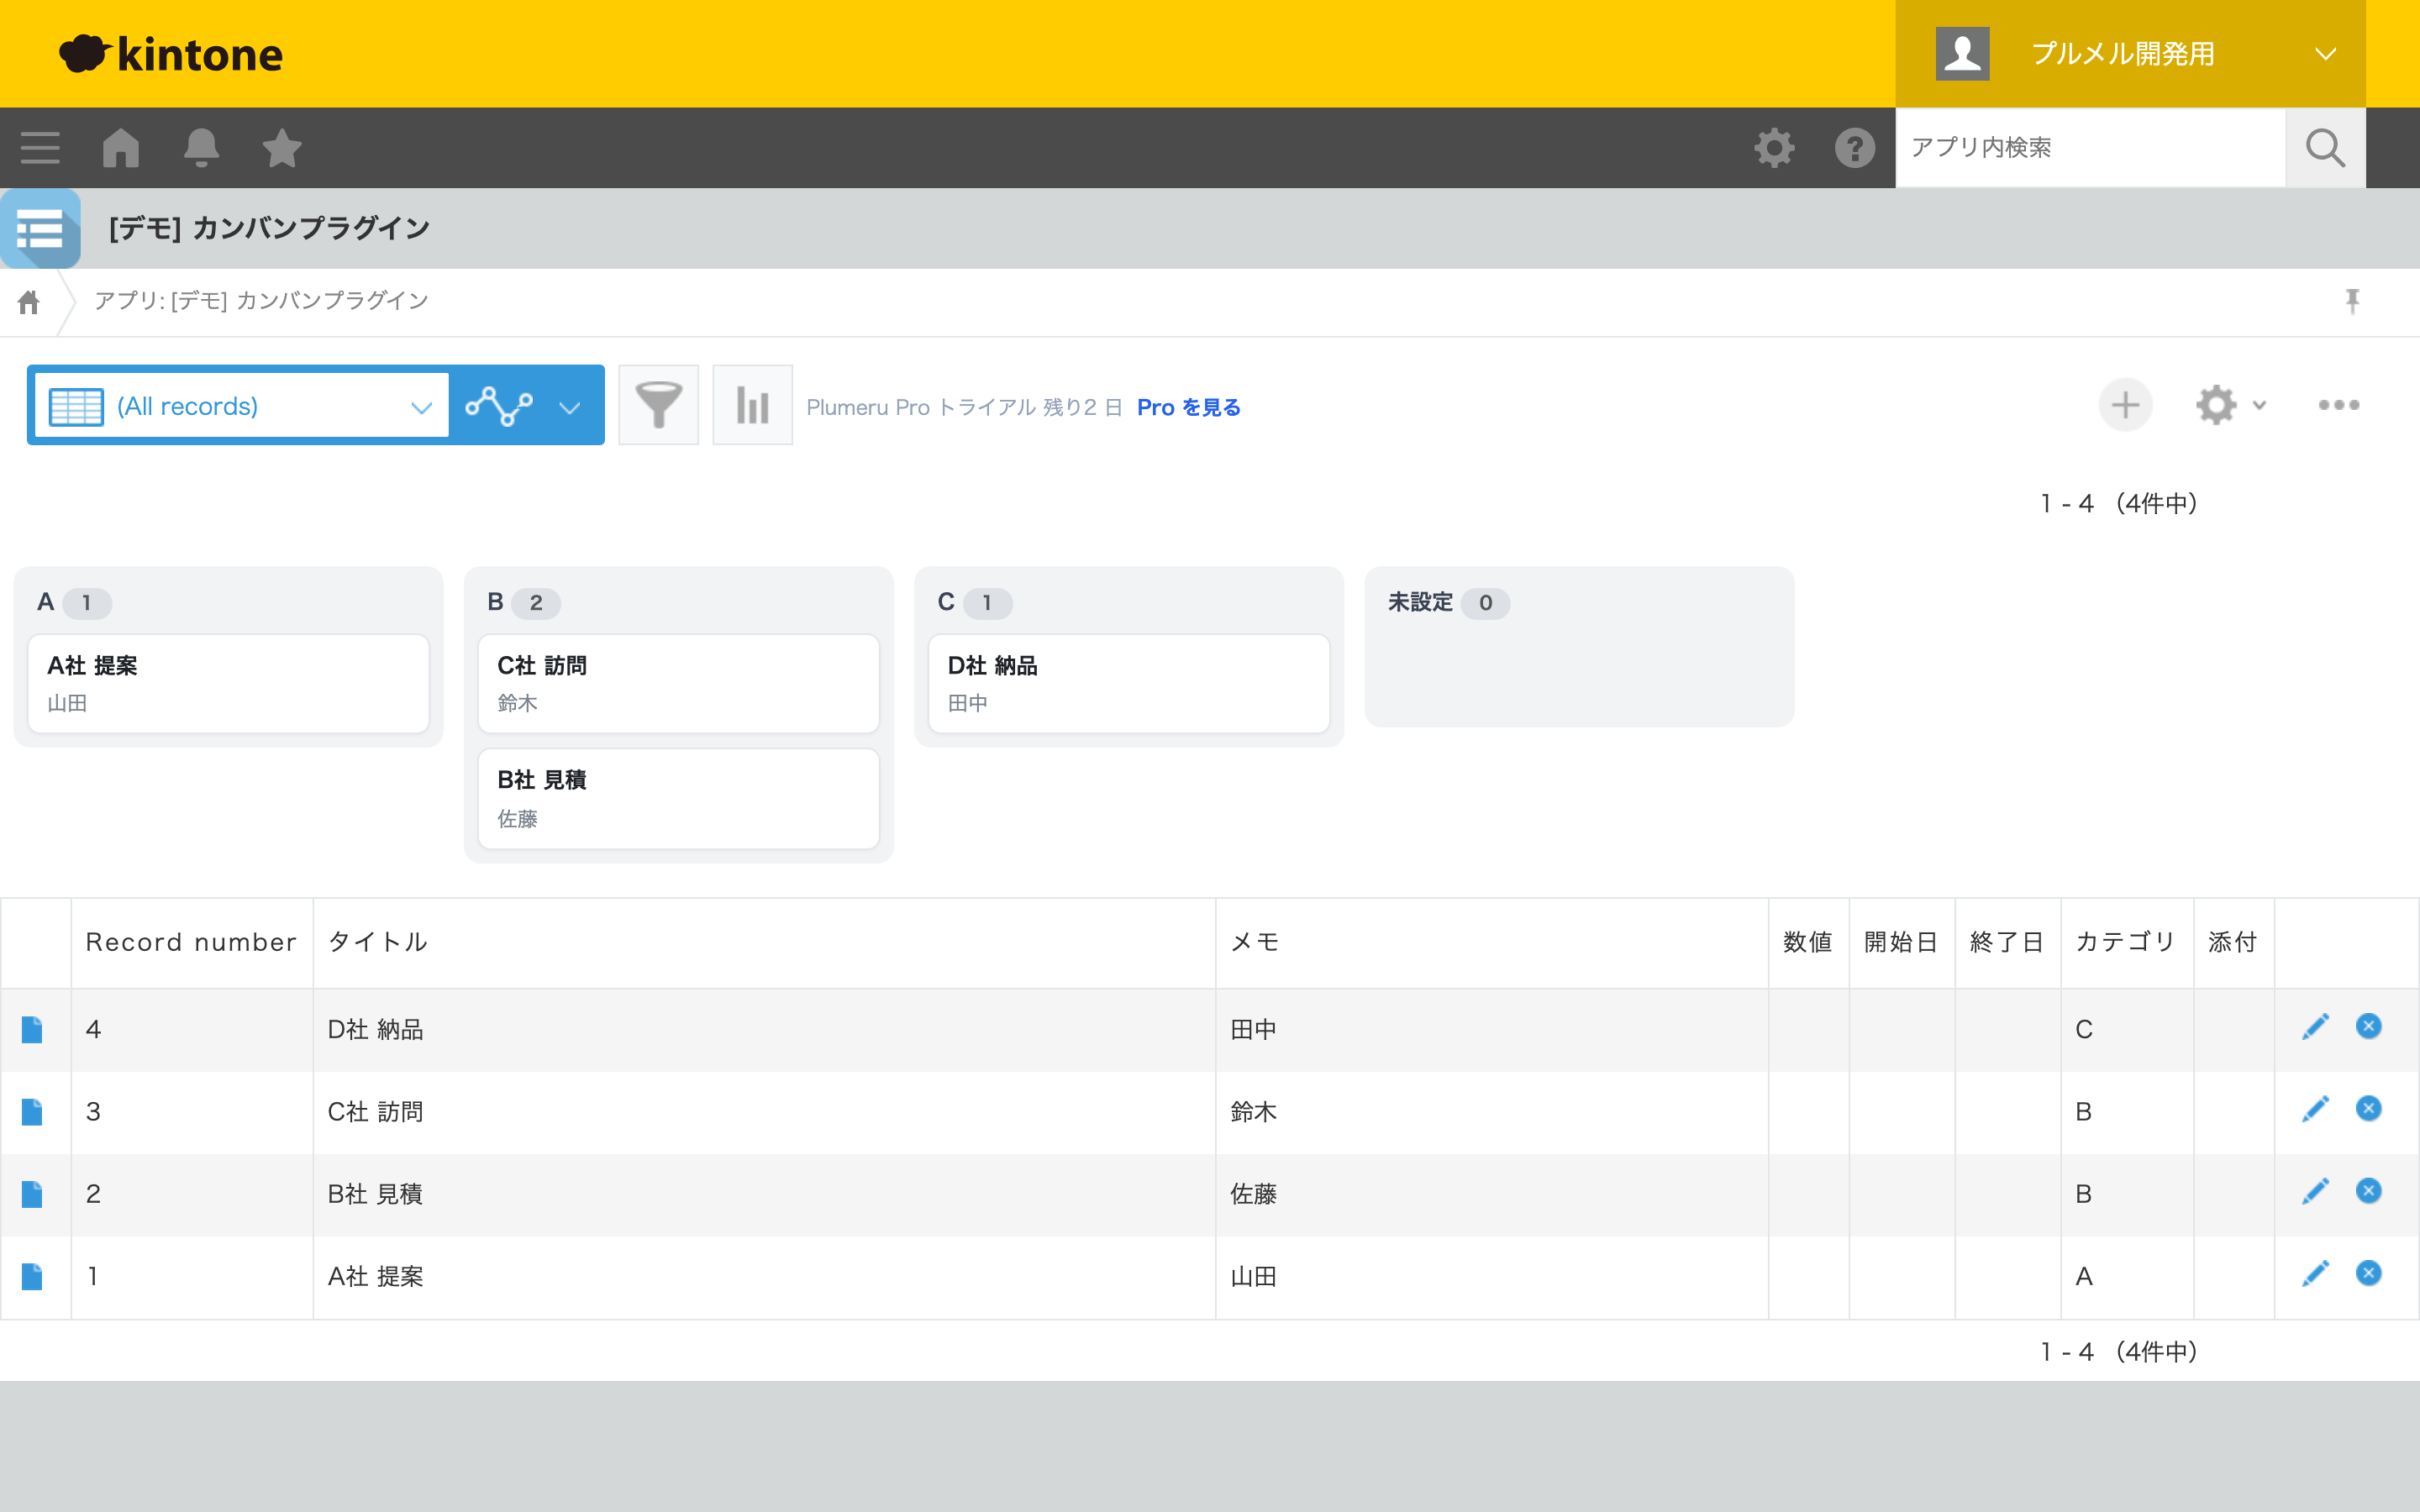The width and height of the screenshot is (2420, 1512).
Task: Click the カテゴリ column header
Action: tap(2126, 942)
